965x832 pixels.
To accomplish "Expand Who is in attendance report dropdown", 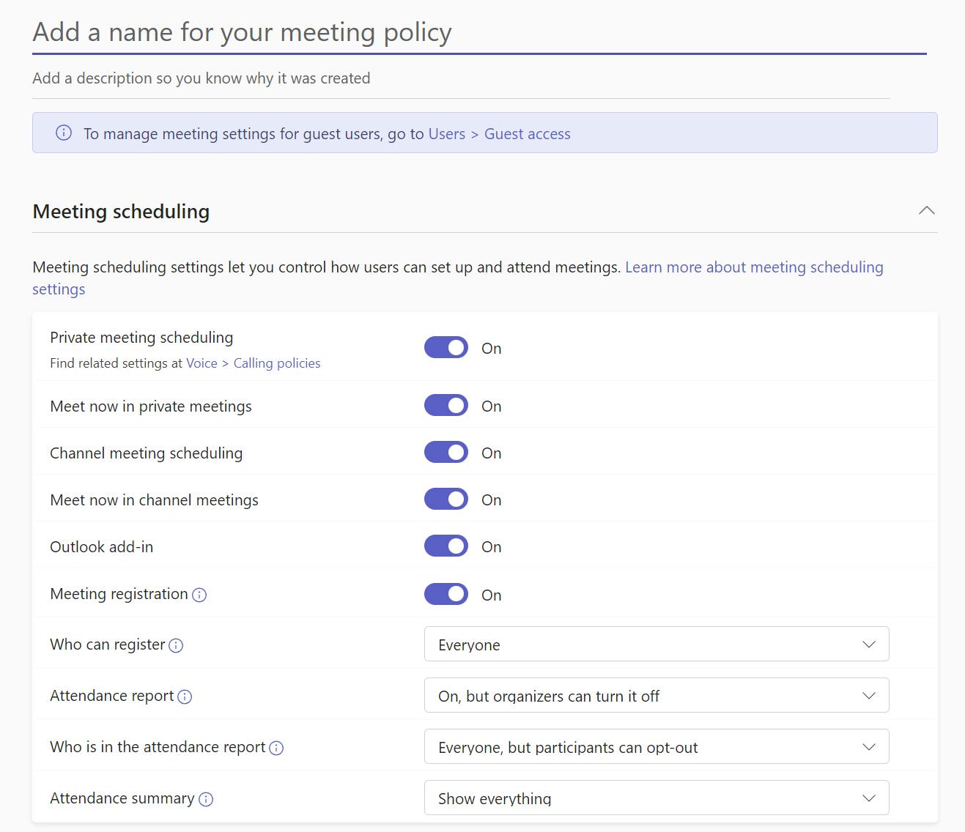I will click(x=656, y=747).
